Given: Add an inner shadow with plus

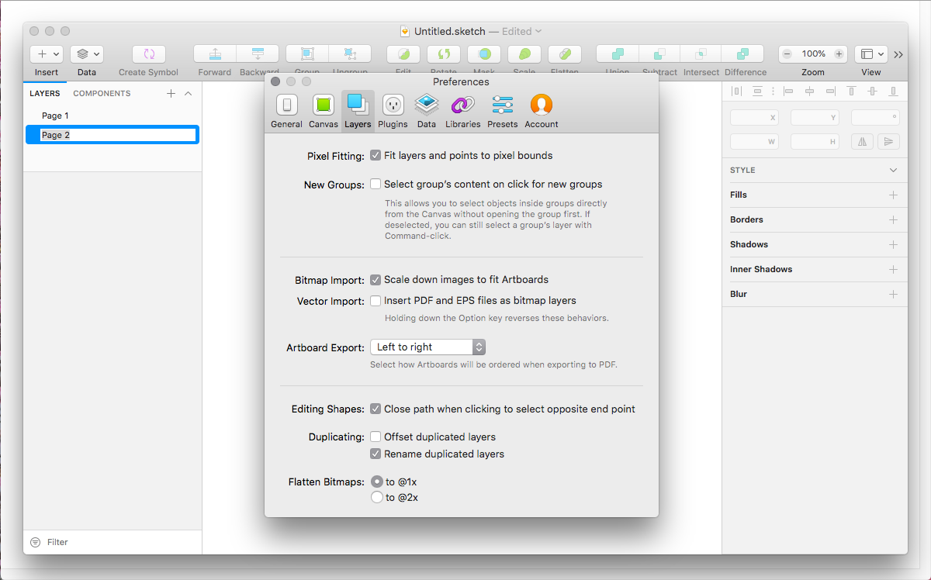Looking at the screenshot, I should pyautogui.click(x=893, y=269).
